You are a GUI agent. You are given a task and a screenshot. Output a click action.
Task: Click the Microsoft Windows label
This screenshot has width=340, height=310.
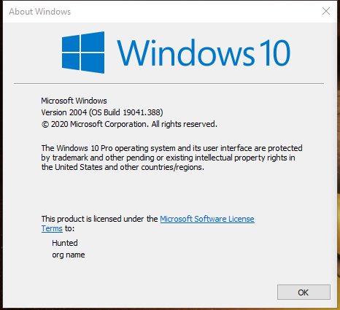74,101
